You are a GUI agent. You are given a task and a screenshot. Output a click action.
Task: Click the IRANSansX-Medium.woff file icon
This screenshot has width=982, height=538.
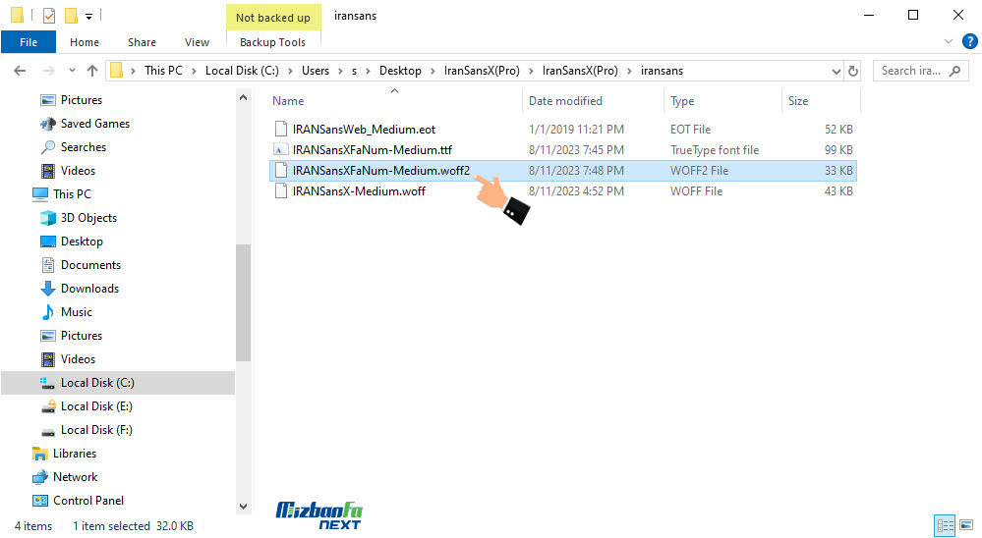pyautogui.click(x=281, y=191)
